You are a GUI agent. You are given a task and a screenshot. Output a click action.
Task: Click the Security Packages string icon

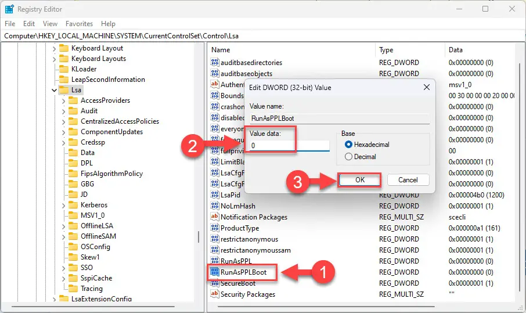(215, 294)
